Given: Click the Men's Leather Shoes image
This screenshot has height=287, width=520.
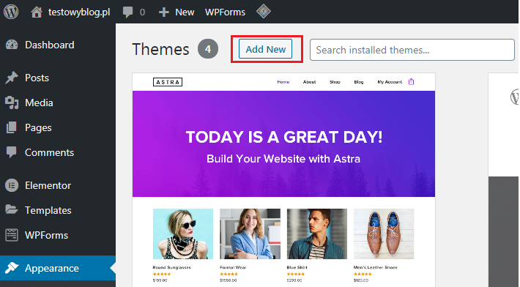Looking at the screenshot, I should pos(384,234).
